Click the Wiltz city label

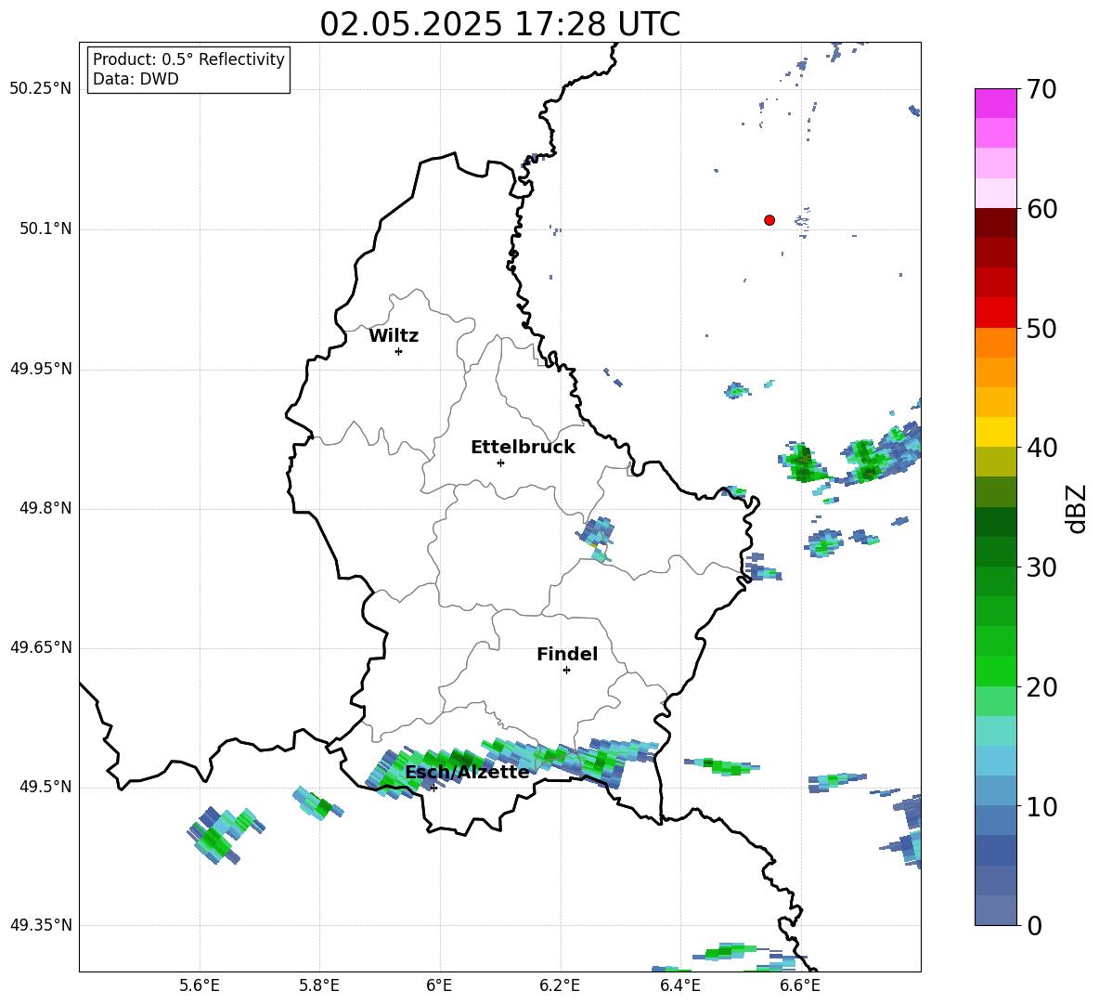coord(394,336)
